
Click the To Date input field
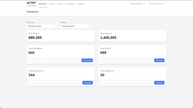pyautogui.click(x=76, y=26)
